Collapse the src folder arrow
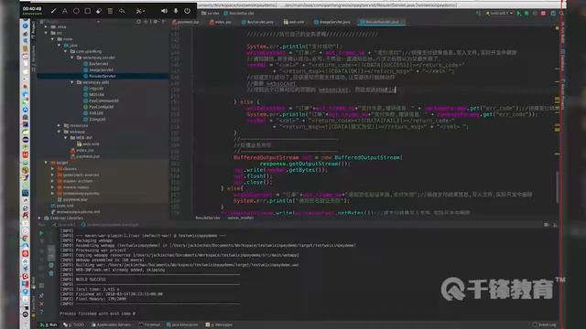Screen dimensions: 586x329 (46, 33)
